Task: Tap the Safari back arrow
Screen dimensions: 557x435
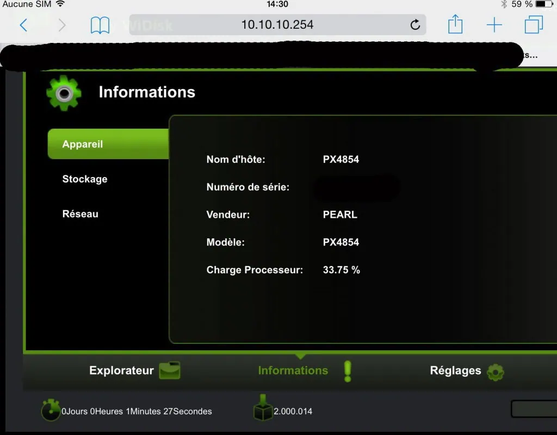Action: click(23, 25)
